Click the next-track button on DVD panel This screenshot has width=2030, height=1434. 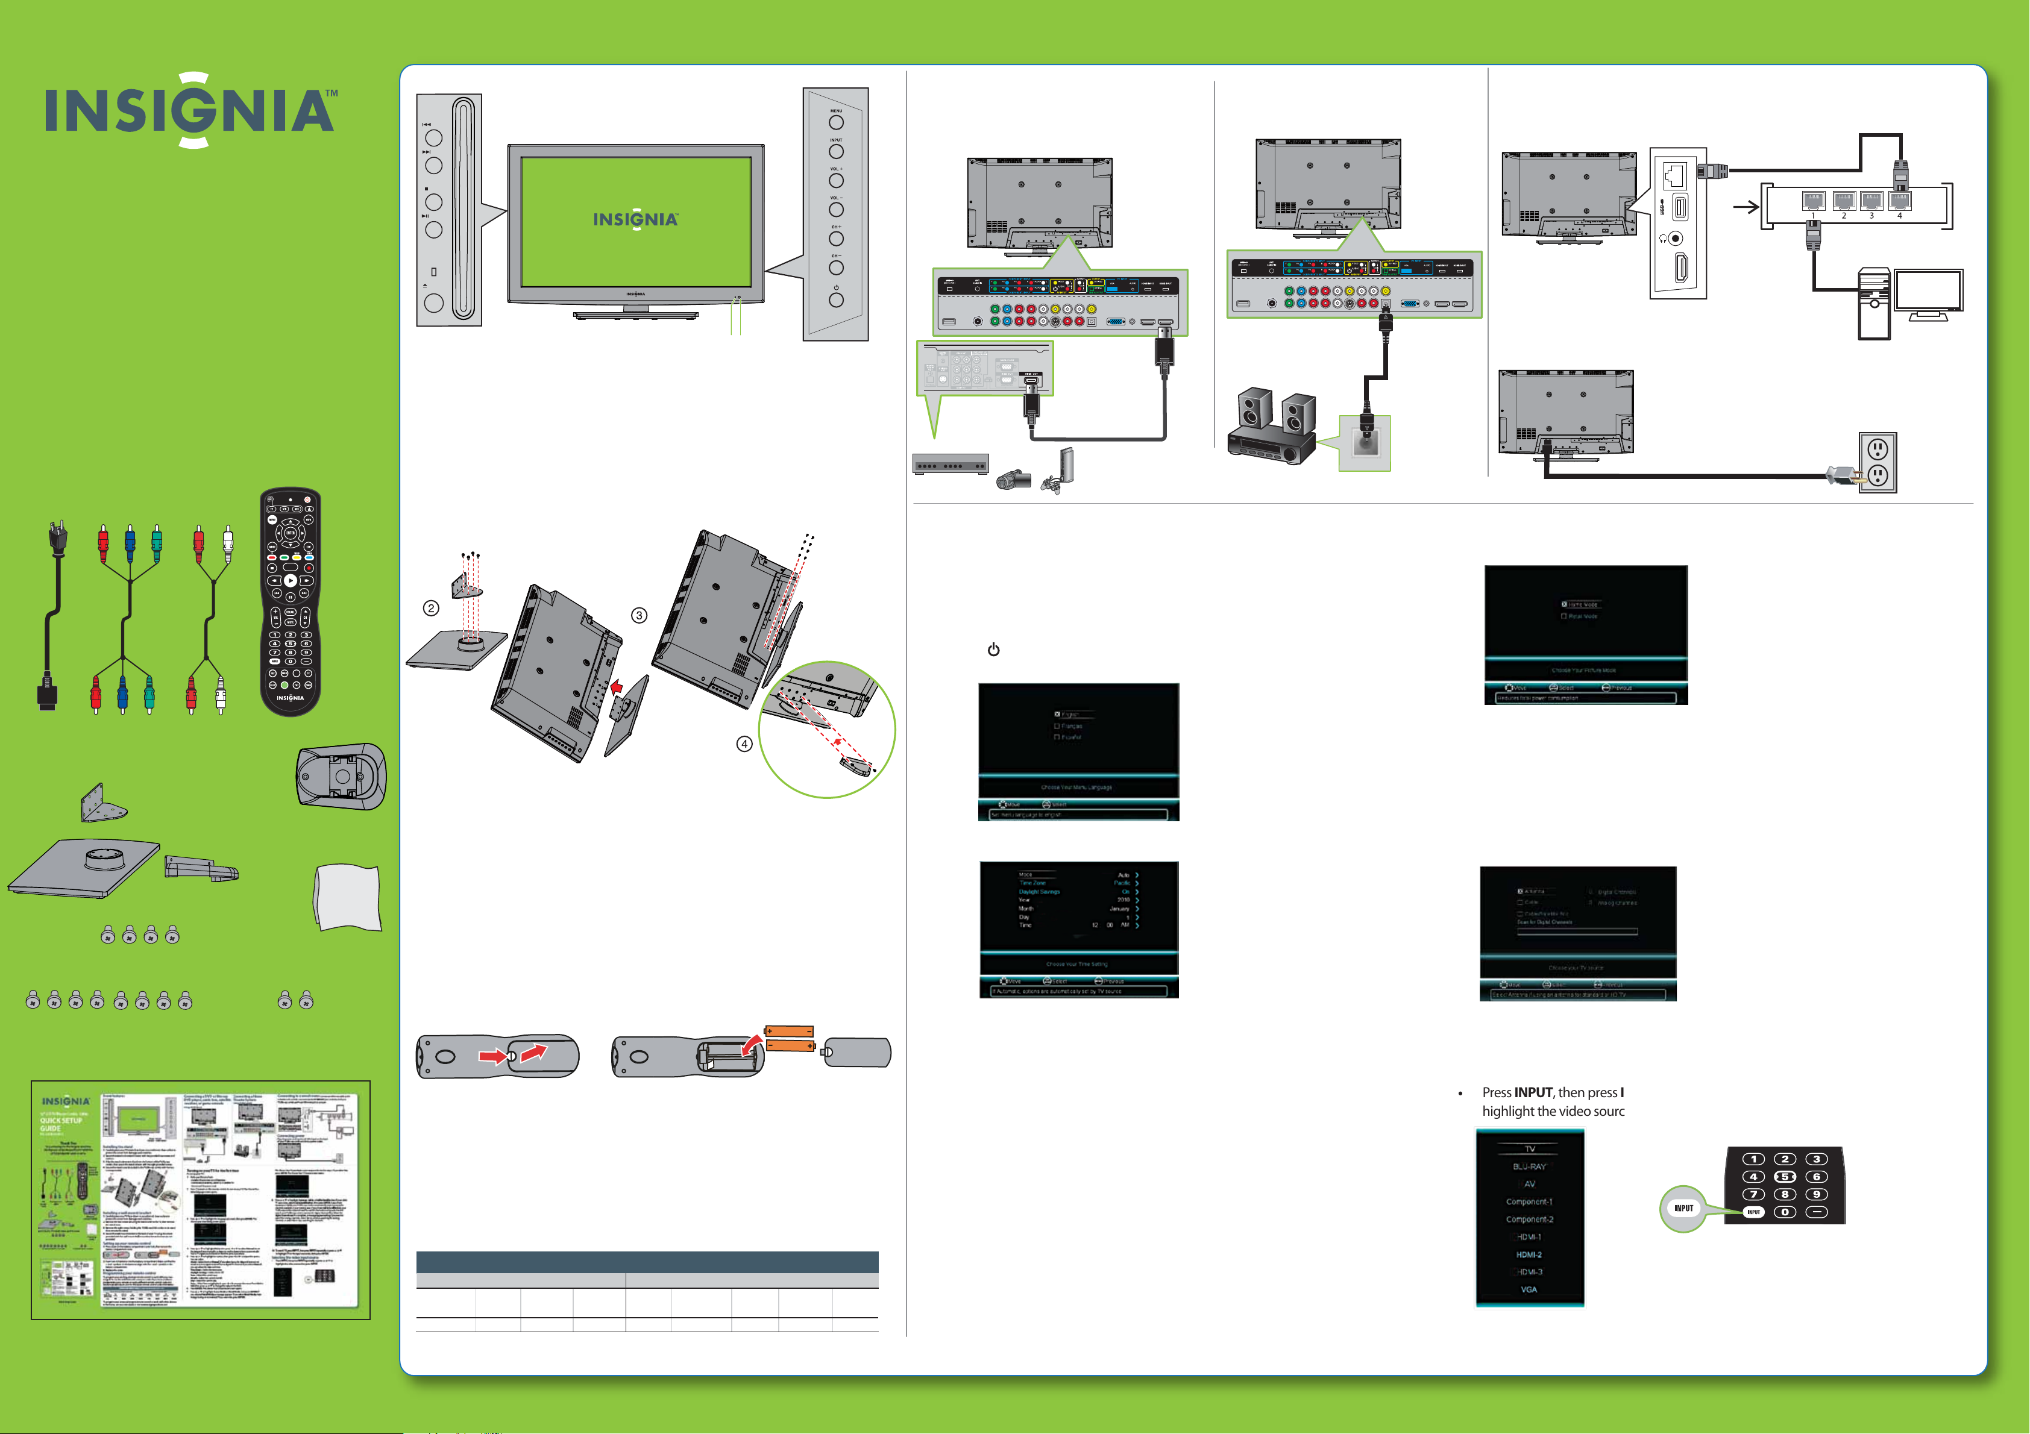(433, 165)
